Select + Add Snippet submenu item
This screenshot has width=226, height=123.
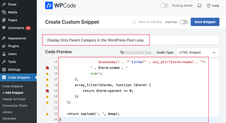(13, 93)
